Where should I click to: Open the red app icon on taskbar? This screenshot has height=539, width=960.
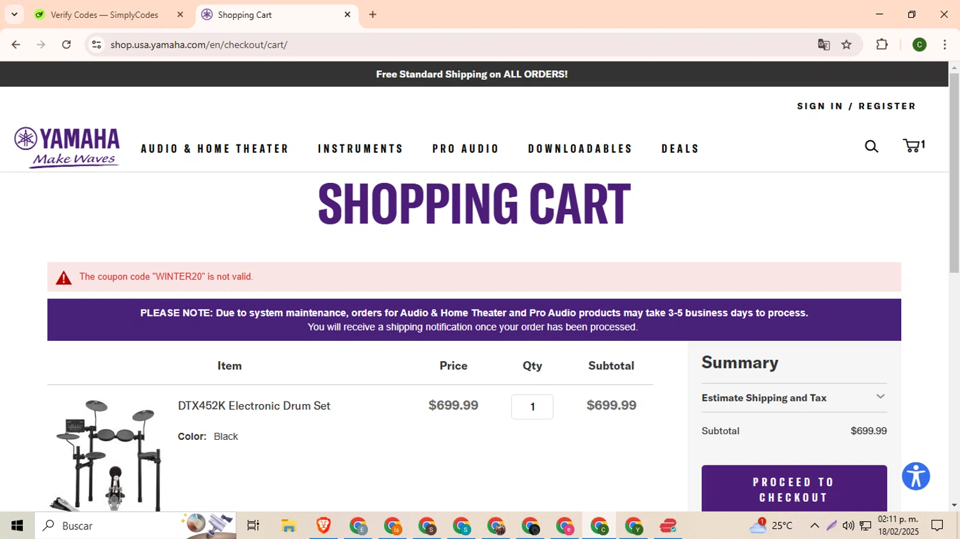pyautogui.click(x=668, y=526)
